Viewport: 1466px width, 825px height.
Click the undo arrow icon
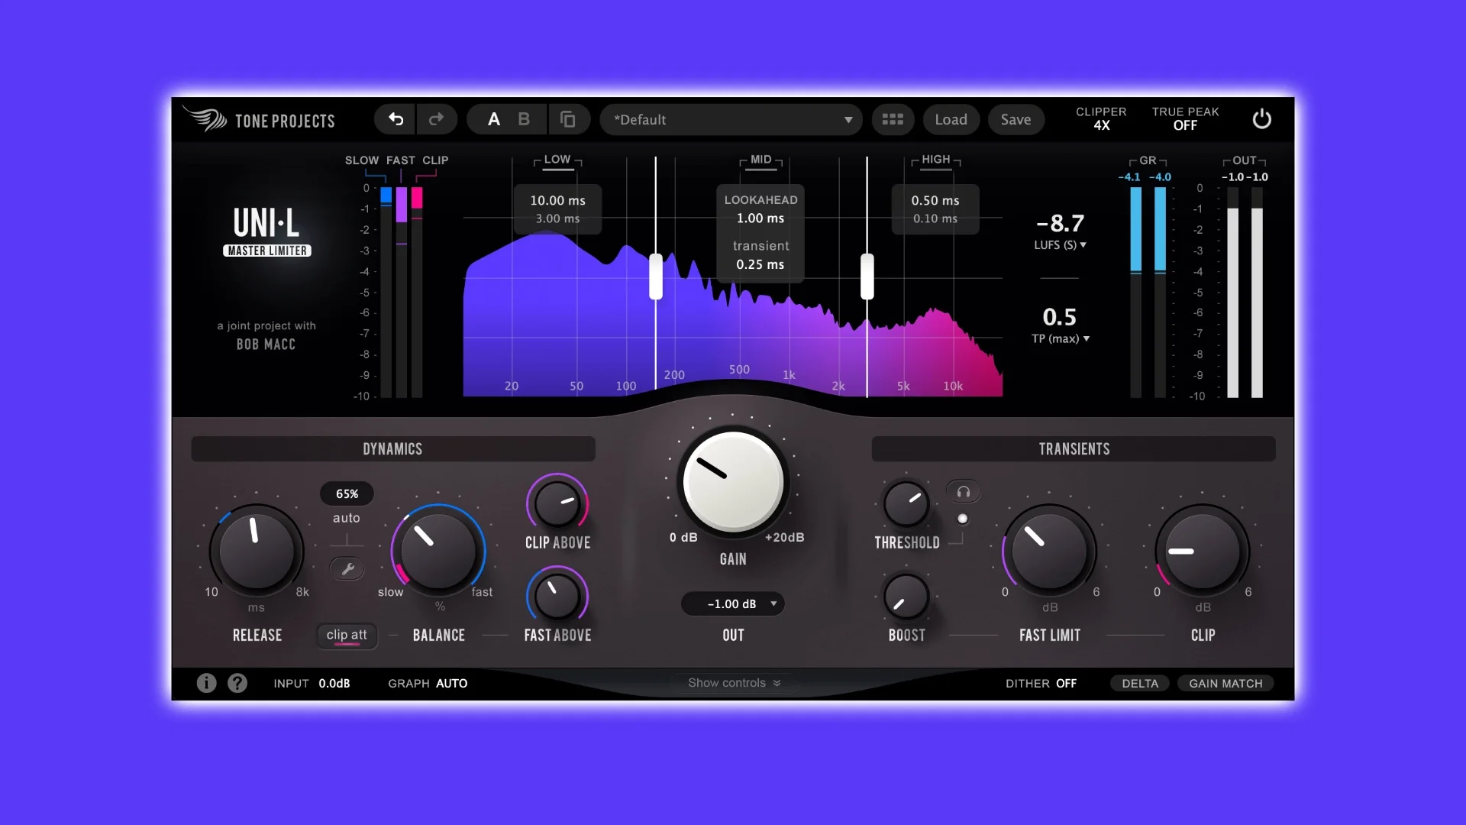[x=396, y=119]
